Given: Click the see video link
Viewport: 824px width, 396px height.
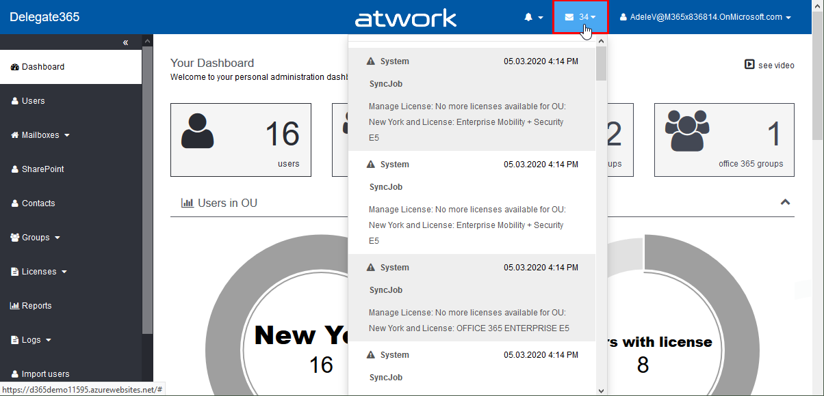Looking at the screenshot, I should coord(776,66).
